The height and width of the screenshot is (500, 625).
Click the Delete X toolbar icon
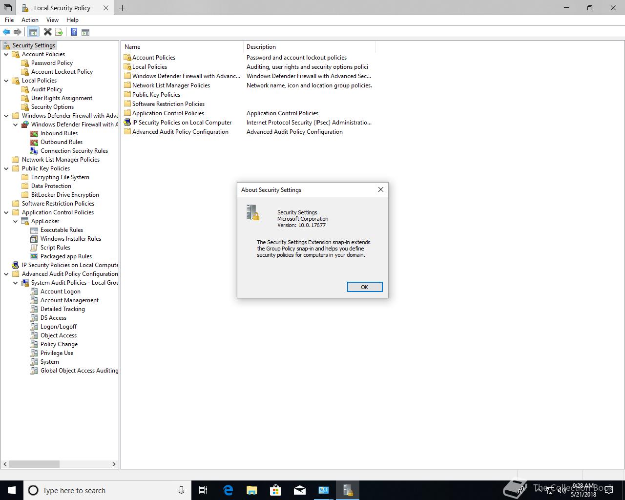point(47,32)
